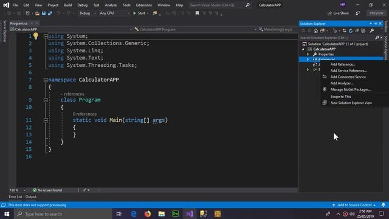Screen dimensions: 389x219
Task: Open the Server Explorer side tab
Action: pos(4,31)
